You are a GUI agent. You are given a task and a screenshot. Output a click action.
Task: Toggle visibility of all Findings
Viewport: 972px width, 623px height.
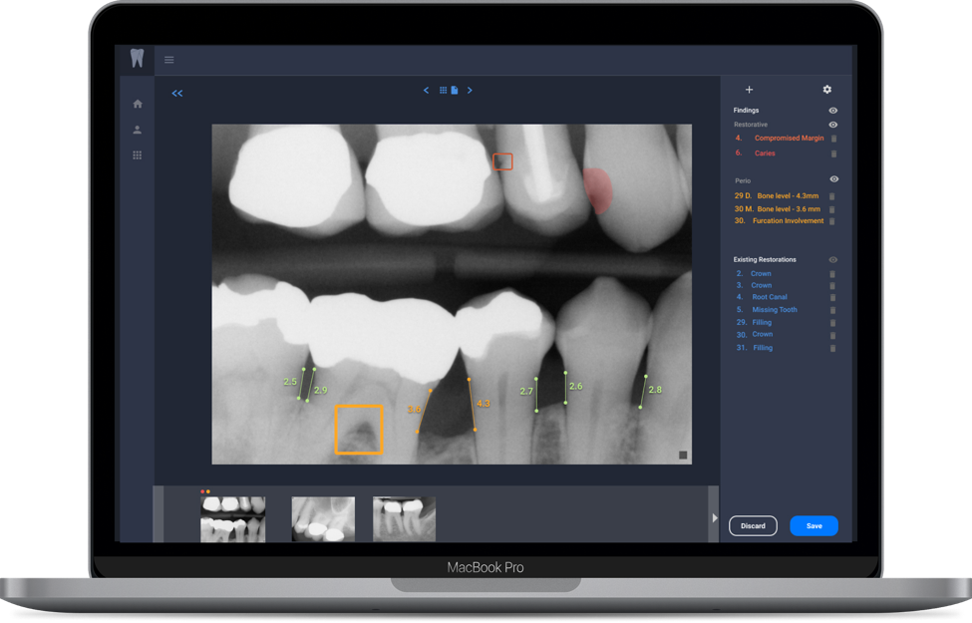pos(833,111)
